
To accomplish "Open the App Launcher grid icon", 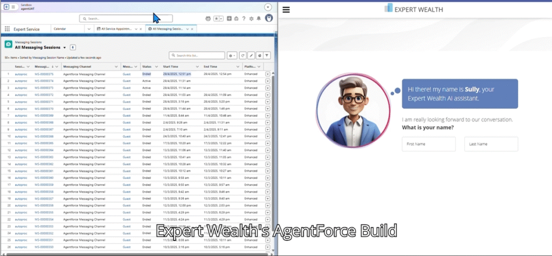I will click(7, 29).
